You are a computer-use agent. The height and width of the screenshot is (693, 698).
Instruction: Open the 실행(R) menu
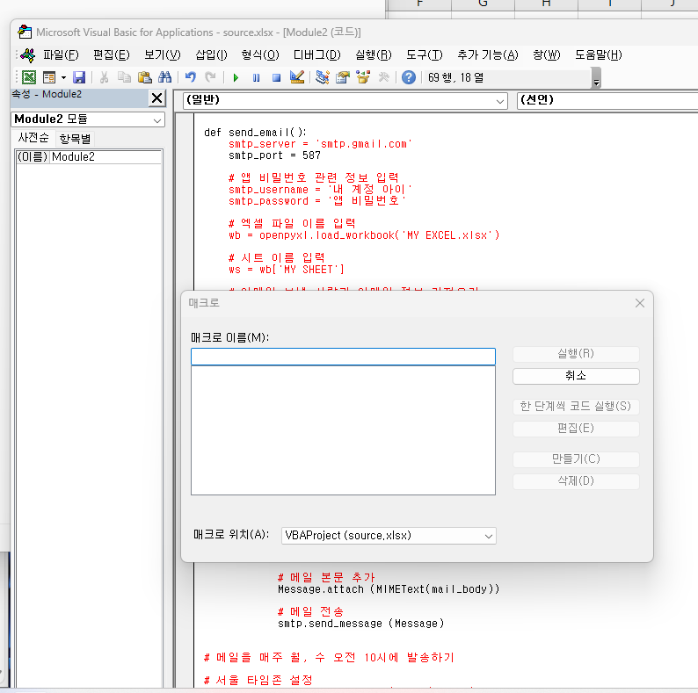point(374,55)
